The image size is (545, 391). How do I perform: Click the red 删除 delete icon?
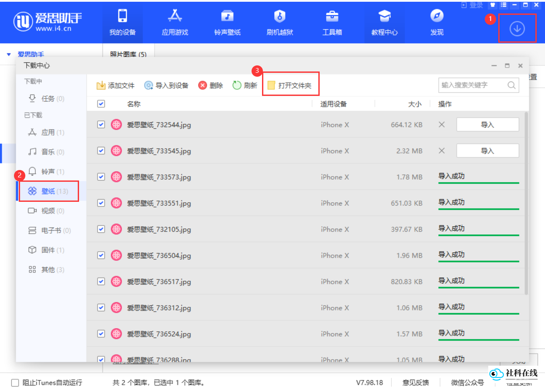[x=202, y=85]
